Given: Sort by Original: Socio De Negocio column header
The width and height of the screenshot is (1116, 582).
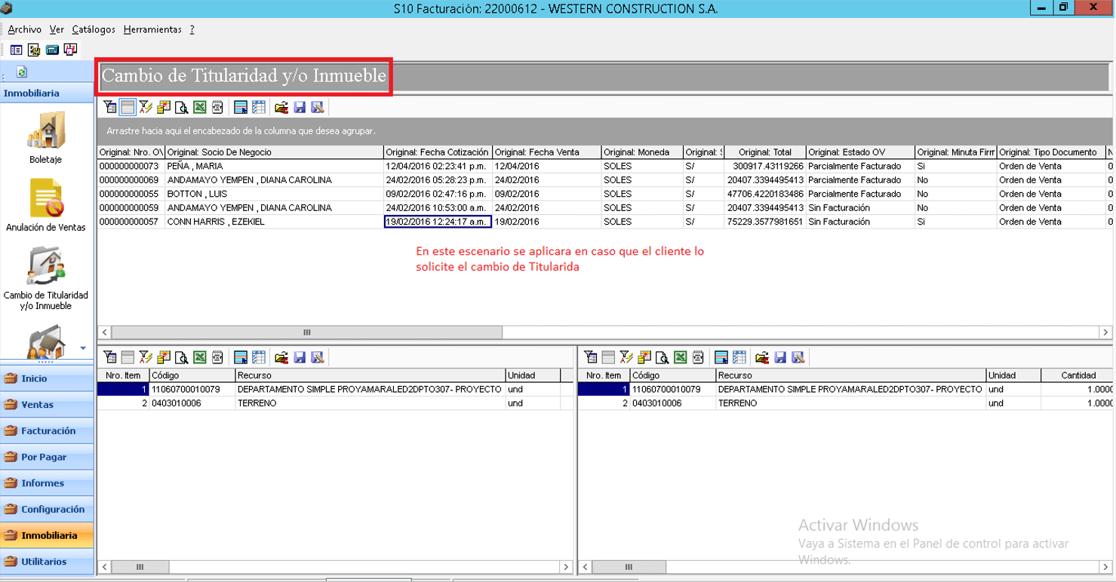Looking at the screenshot, I should coord(274,152).
